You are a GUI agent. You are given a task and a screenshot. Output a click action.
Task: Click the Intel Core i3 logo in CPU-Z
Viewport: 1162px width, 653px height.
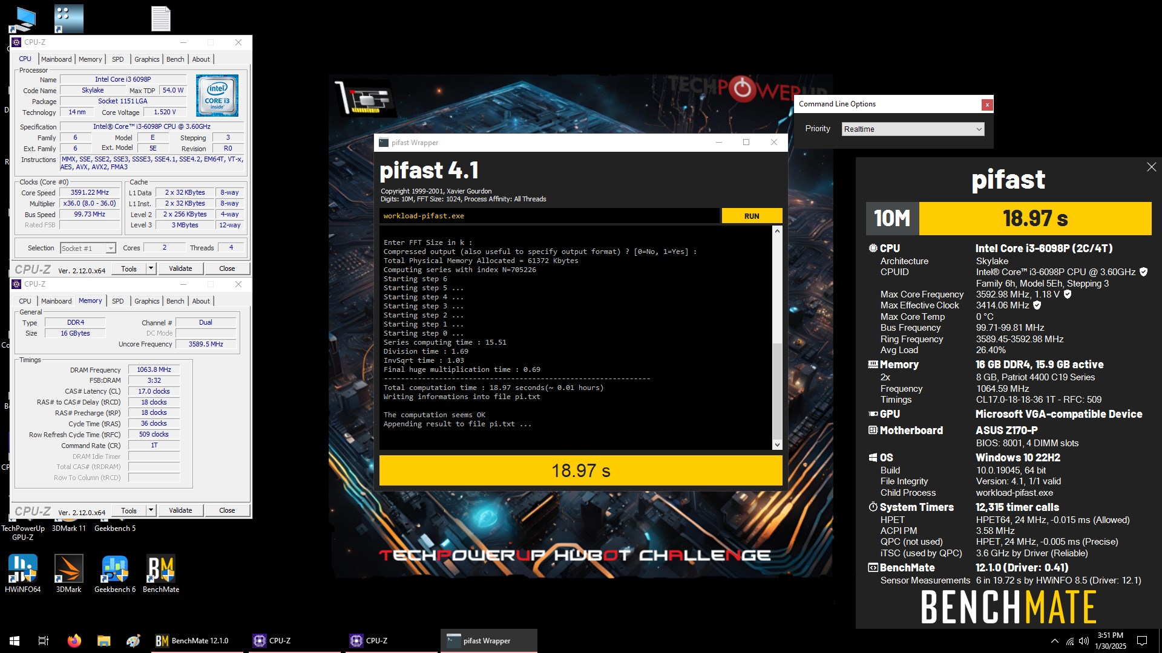[x=217, y=96]
